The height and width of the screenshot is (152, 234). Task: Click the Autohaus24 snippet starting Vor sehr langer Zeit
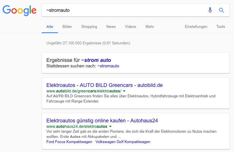click(x=131, y=134)
